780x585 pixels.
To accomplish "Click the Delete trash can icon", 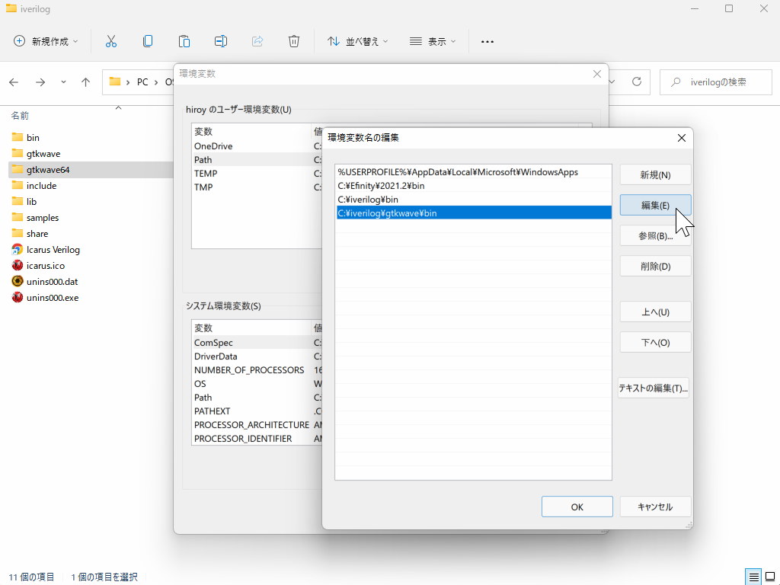I will 294,41.
